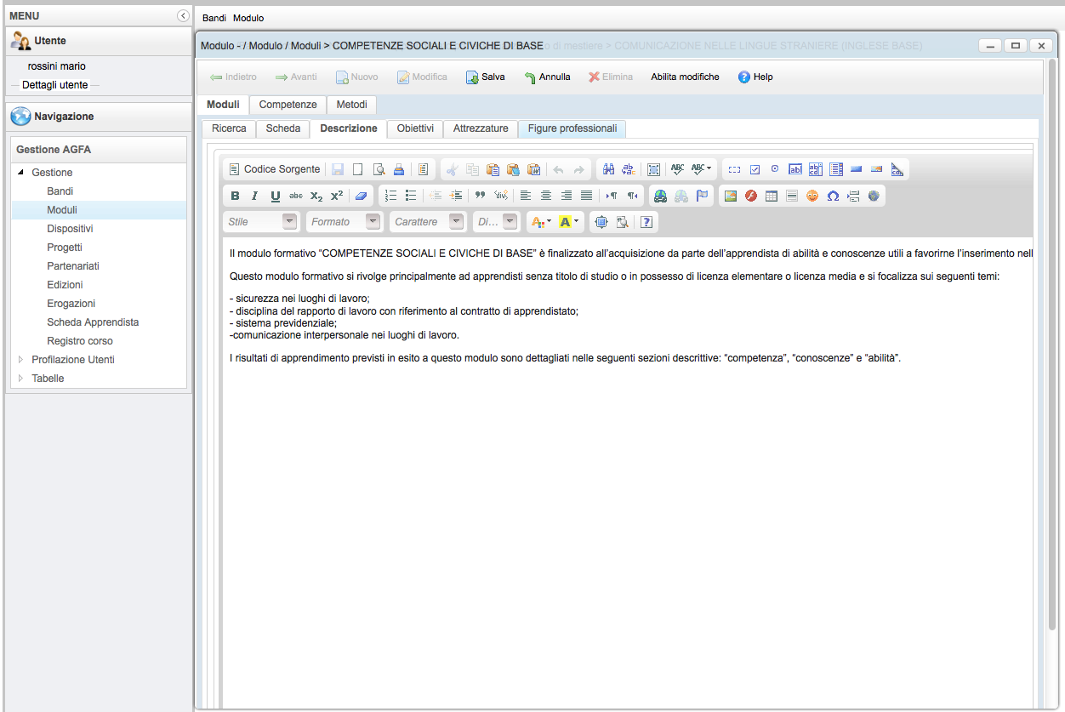
Task: Open the Formato dropdown
Action: coord(373,222)
